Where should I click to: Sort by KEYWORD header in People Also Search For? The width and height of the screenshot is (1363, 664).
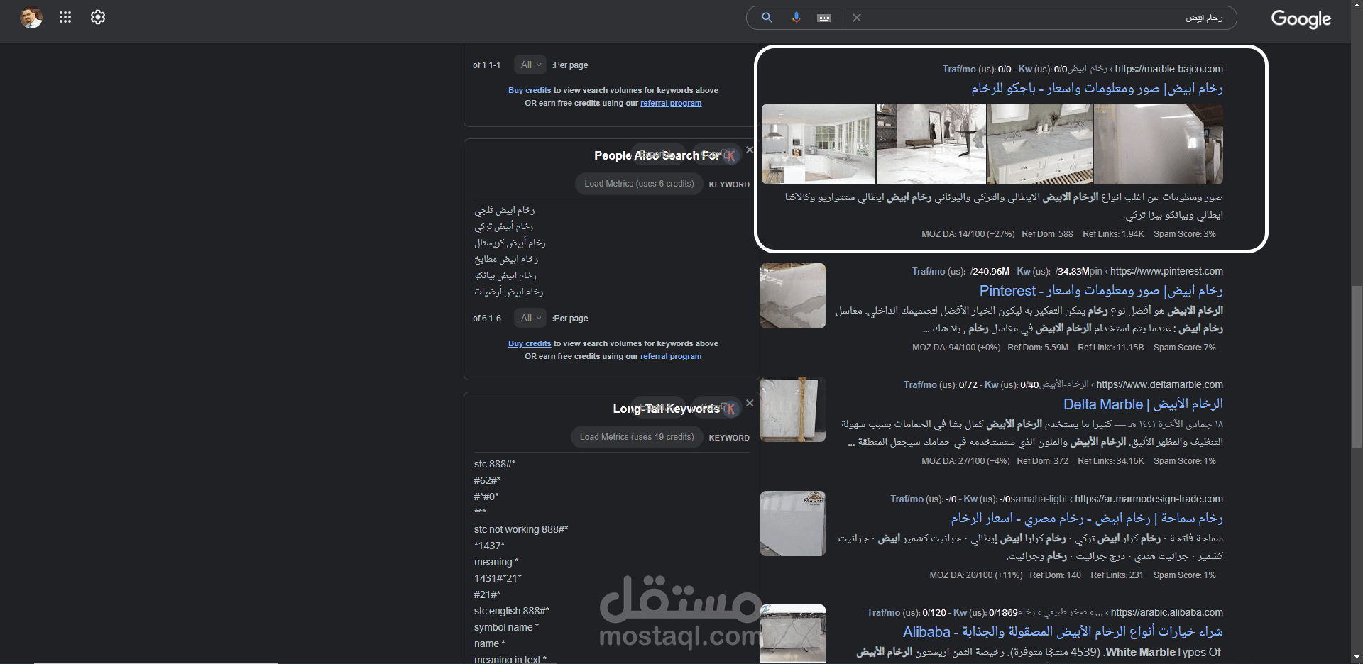tap(729, 184)
